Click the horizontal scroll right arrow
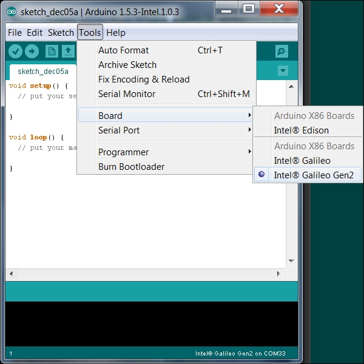This screenshot has width=364, height=364. [278, 274]
